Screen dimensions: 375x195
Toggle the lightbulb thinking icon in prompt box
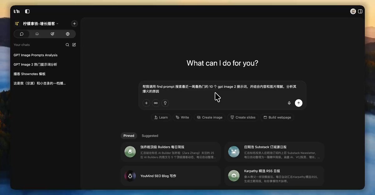165,103
